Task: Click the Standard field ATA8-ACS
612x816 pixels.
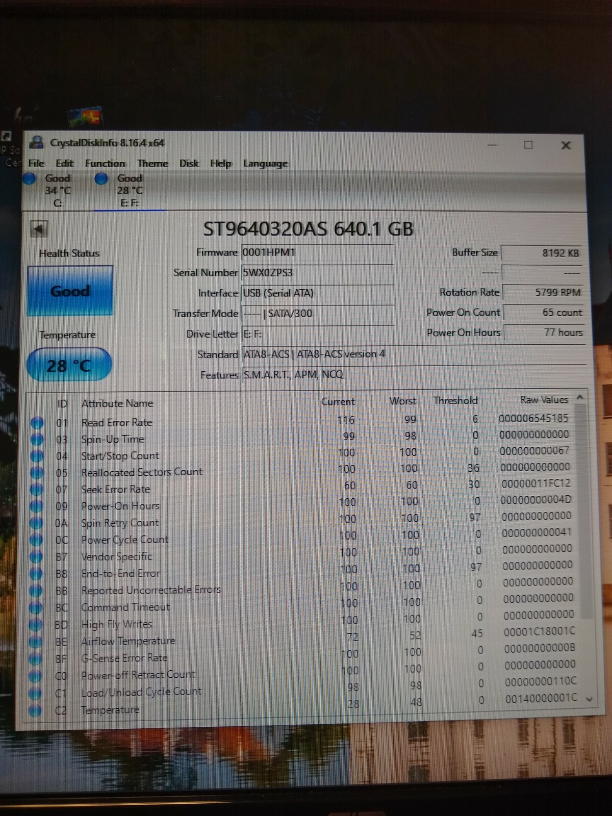Action: [x=413, y=354]
